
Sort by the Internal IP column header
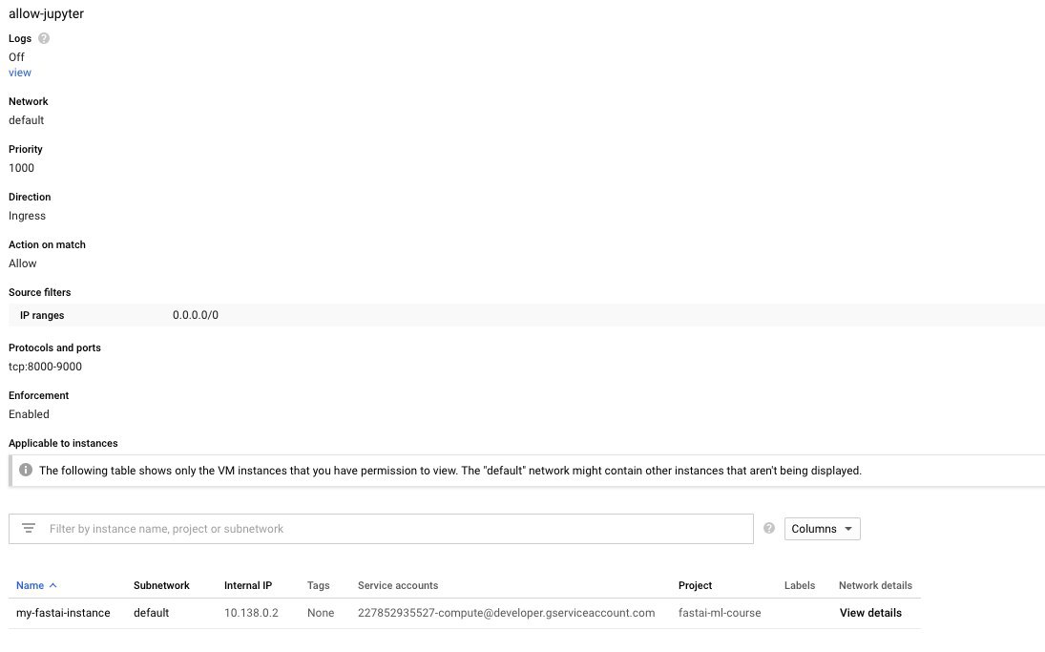coord(248,585)
